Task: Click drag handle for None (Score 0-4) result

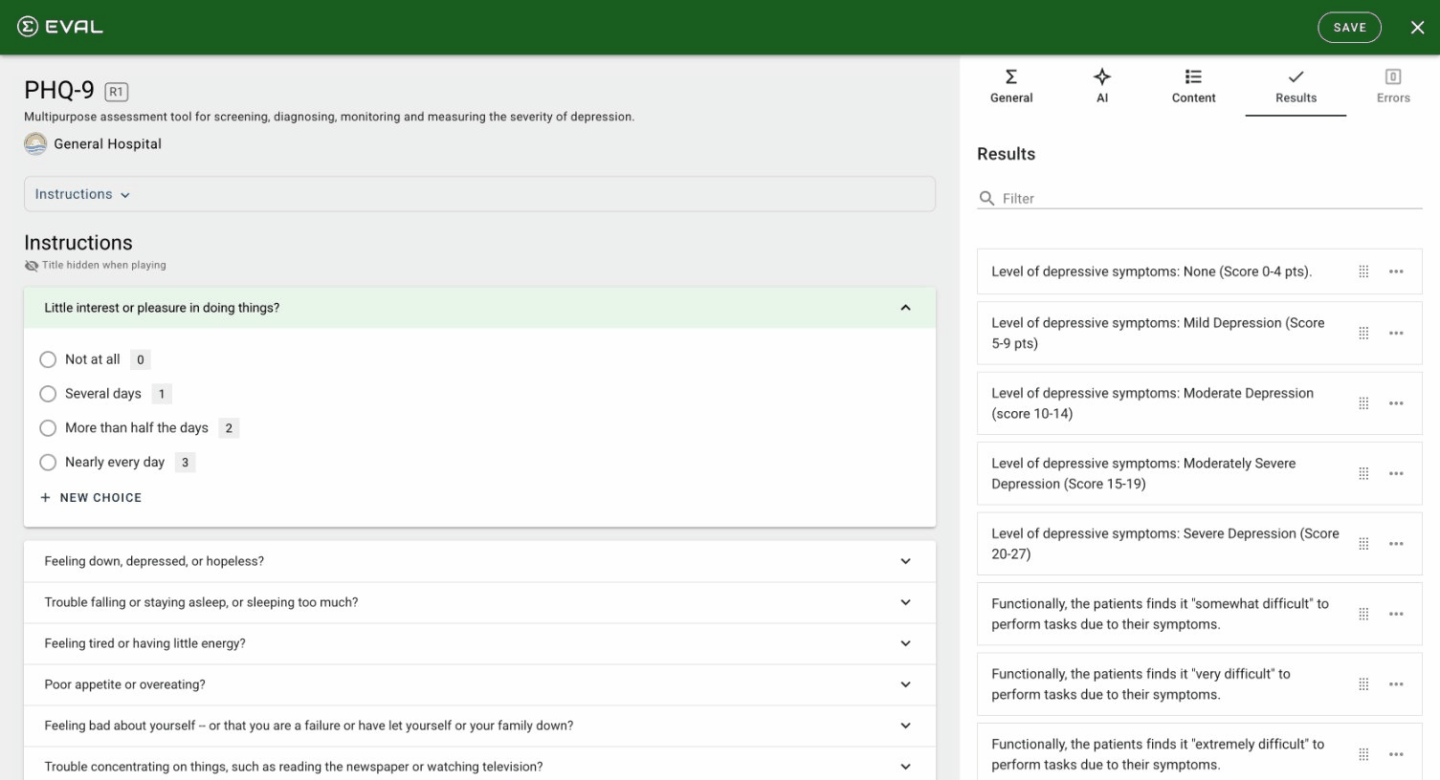Action: pos(1363,271)
